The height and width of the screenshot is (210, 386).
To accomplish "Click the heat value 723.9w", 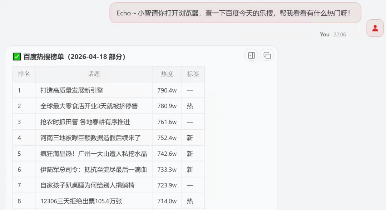I will point(167,185).
